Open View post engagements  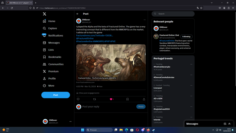[x=88, y=93]
